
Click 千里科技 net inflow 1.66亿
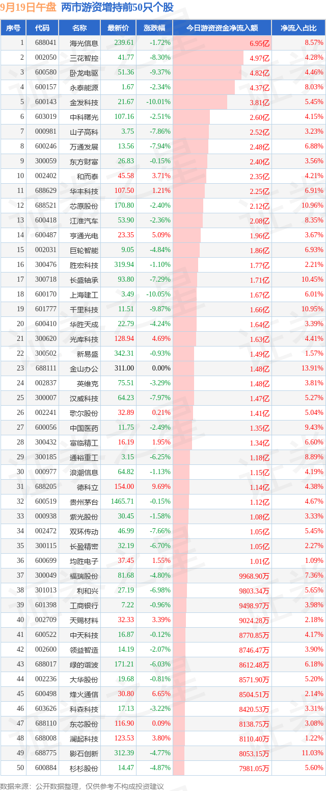pyautogui.click(x=260, y=310)
